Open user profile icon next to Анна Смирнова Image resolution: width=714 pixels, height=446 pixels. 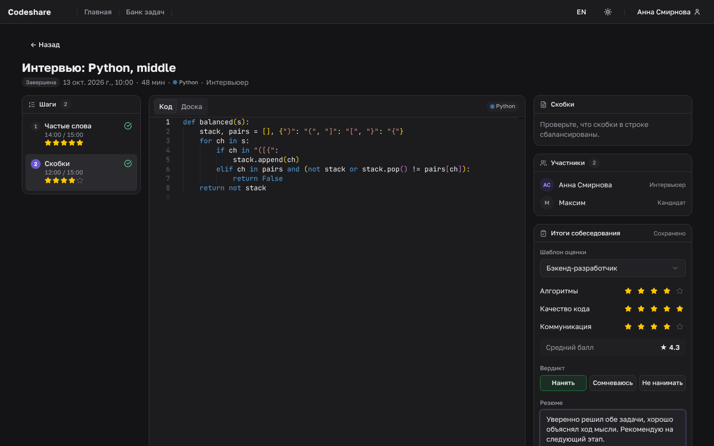697,12
